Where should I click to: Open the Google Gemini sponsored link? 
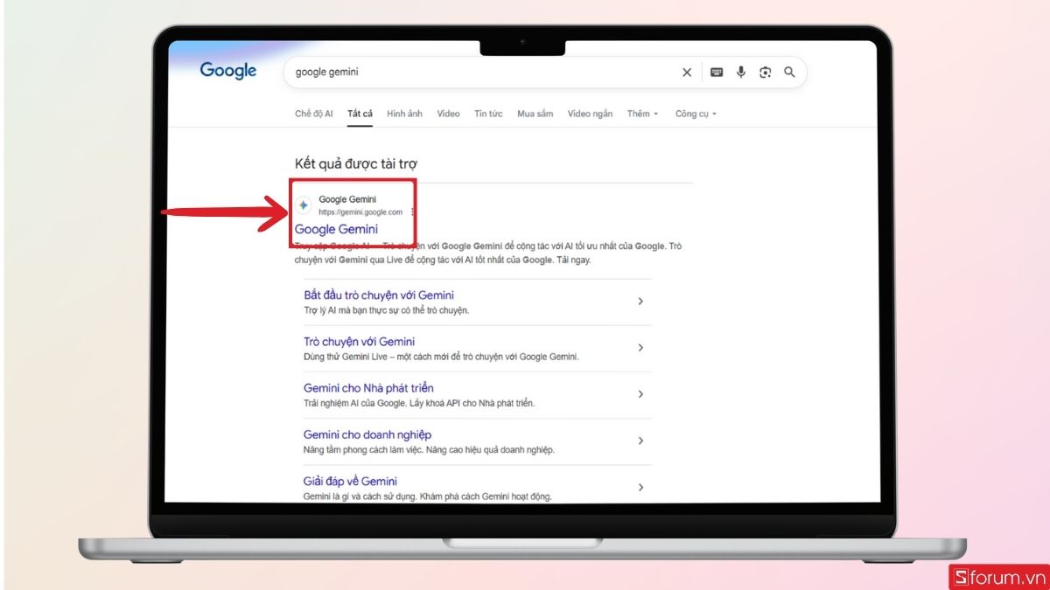[337, 229]
